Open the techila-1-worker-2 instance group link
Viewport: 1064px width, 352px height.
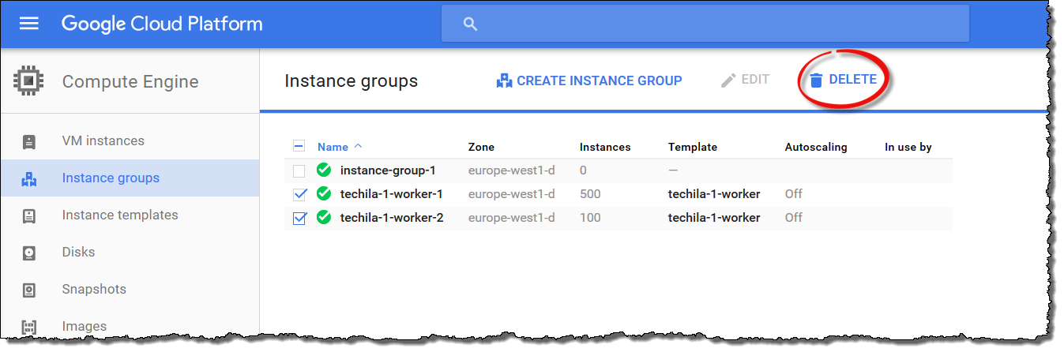pos(391,218)
